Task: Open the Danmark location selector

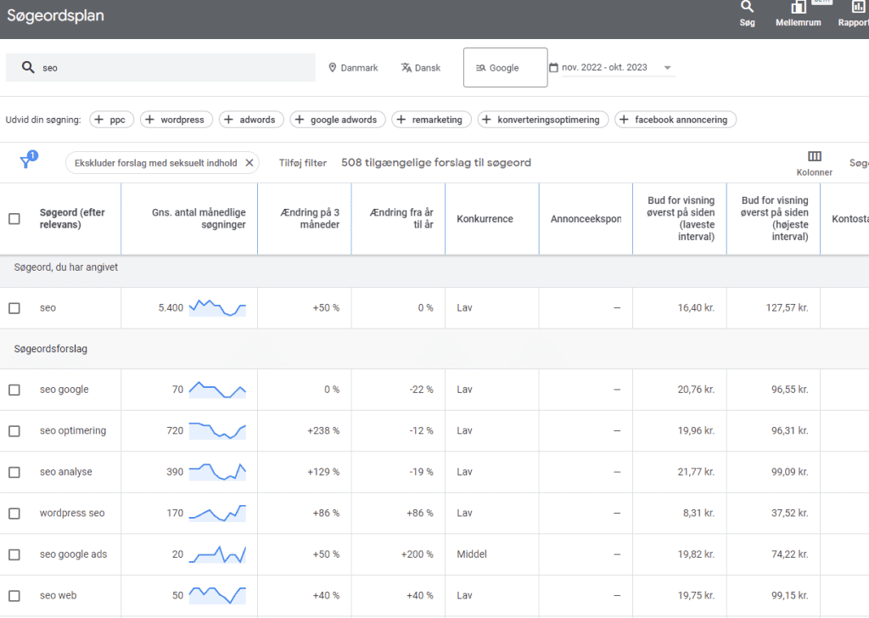Action: [x=353, y=67]
